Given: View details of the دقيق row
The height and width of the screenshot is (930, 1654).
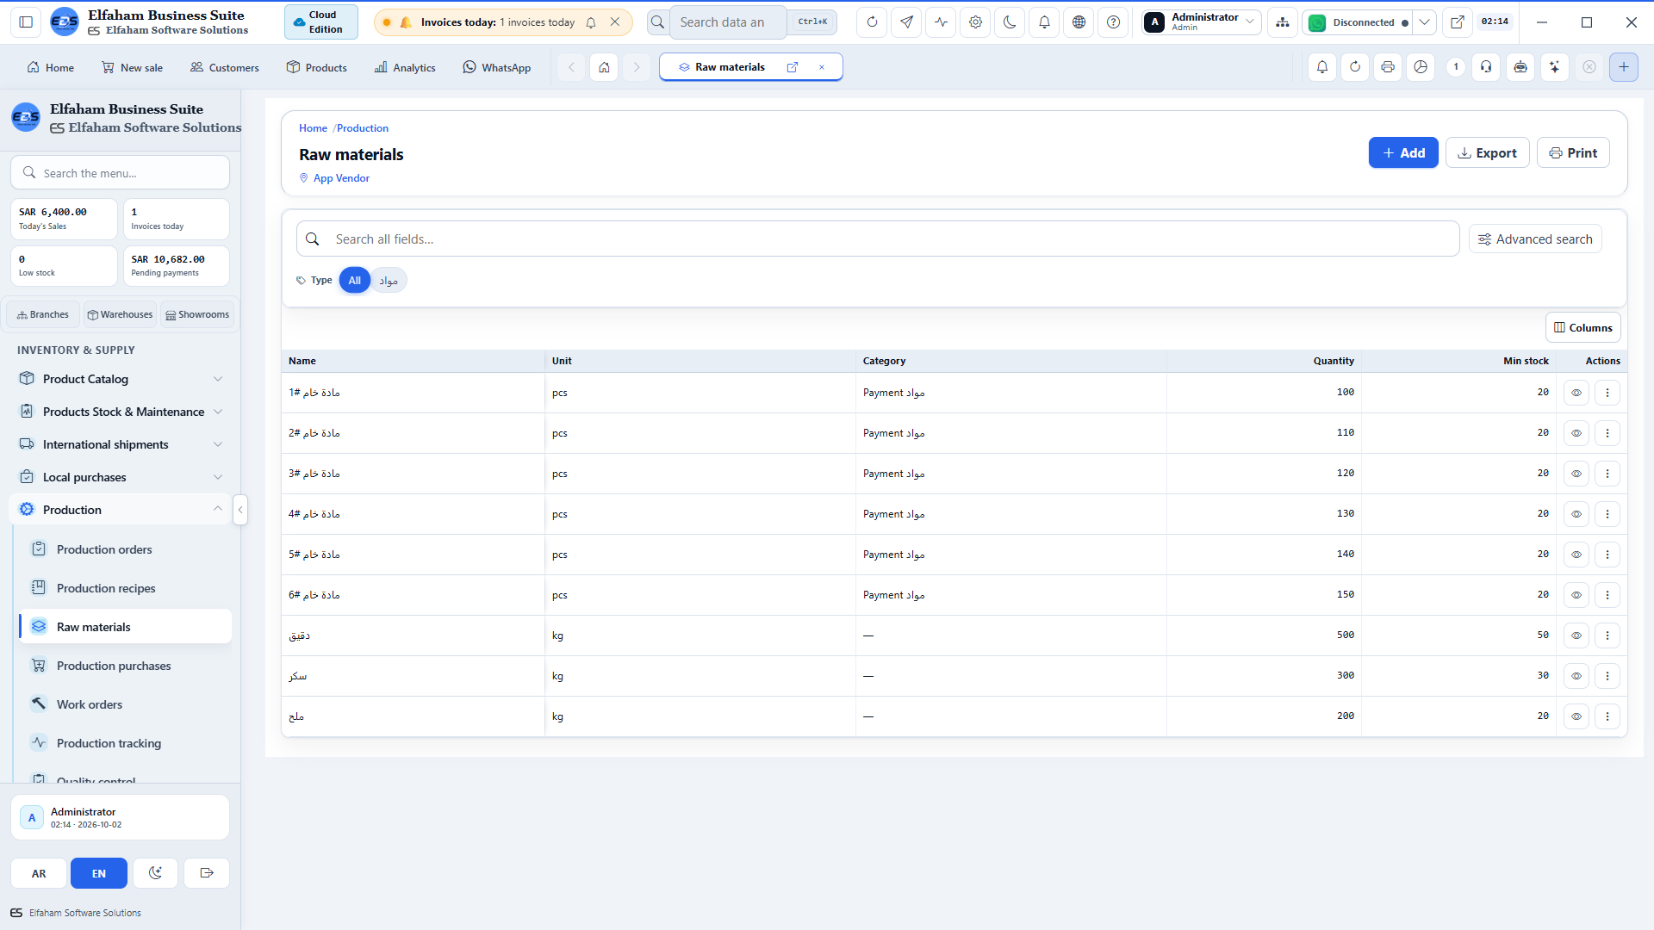Looking at the screenshot, I should (1576, 635).
